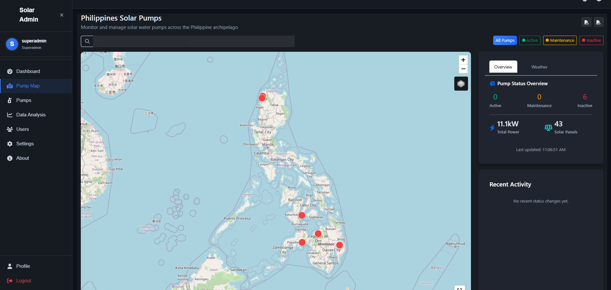This screenshot has height=290, width=611.
Task: Select the All Pumps filter
Action: click(x=504, y=40)
